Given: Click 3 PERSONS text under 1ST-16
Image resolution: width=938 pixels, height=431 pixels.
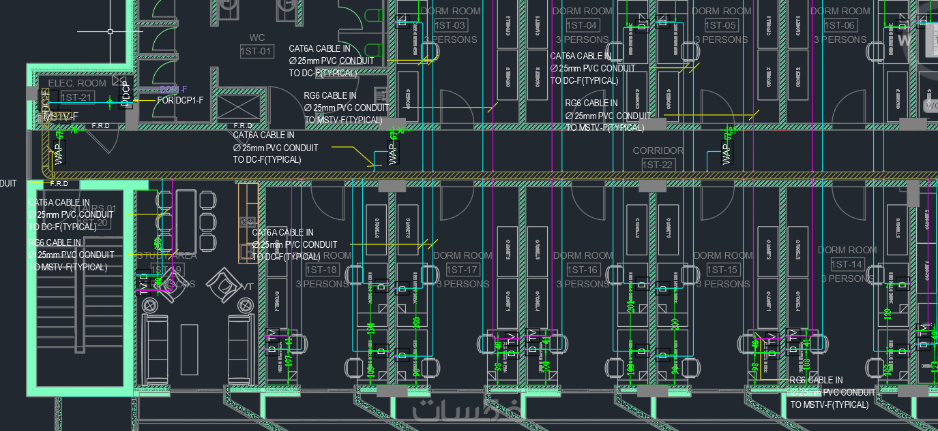Looking at the screenshot, I should tap(582, 284).
